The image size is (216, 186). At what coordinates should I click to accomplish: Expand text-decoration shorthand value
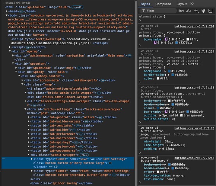[x=174, y=176]
